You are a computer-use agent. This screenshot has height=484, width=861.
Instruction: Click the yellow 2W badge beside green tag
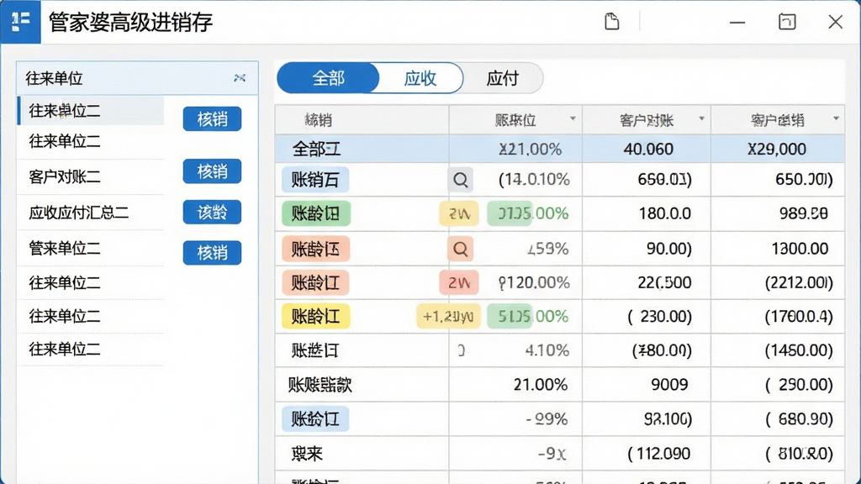(x=459, y=213)
